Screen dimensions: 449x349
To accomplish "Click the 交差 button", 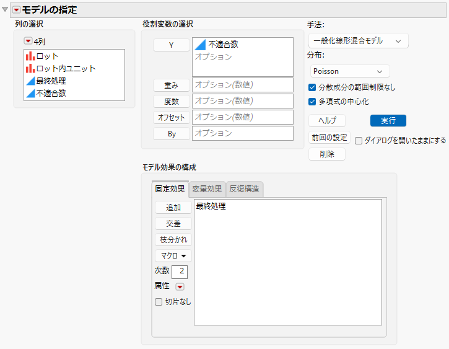I will 173,224.
